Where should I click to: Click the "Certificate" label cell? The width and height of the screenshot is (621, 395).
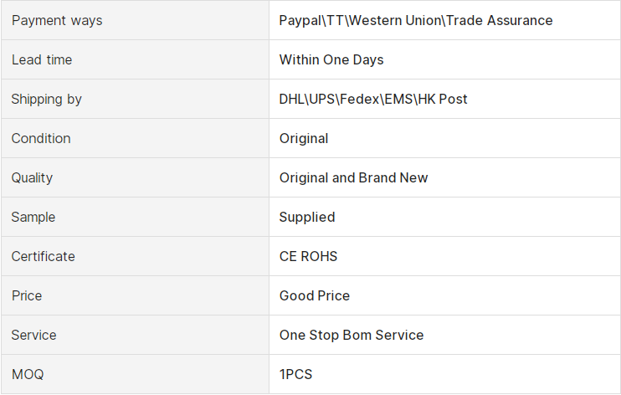tap(43, 256)
